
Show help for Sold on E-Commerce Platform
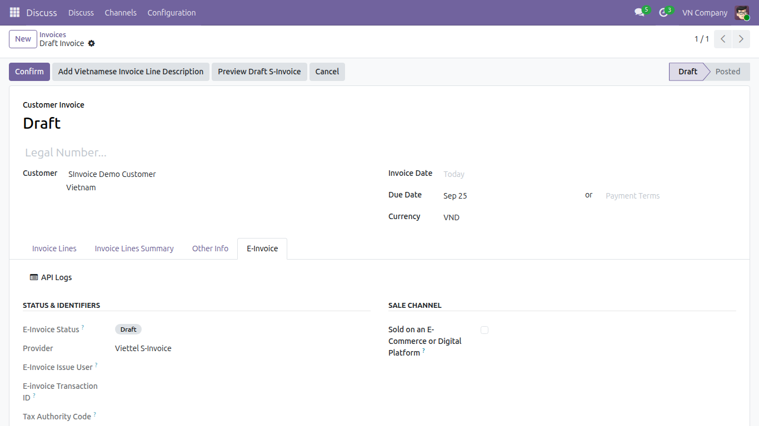[x=423, y=351]
